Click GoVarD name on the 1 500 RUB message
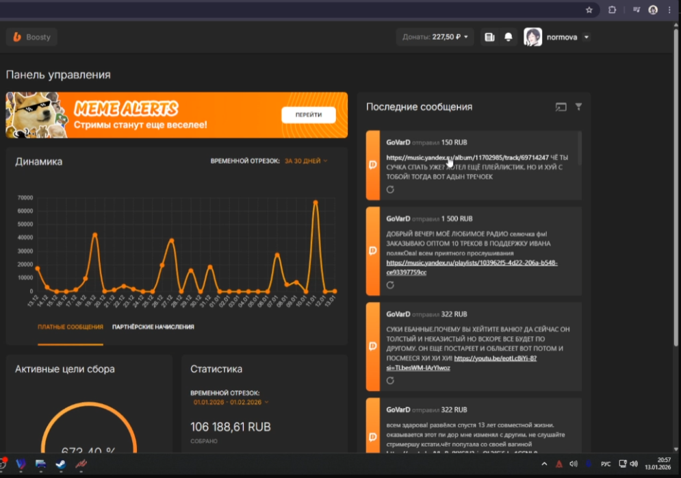Screen dimensions: 681x478 pos(398,219)
